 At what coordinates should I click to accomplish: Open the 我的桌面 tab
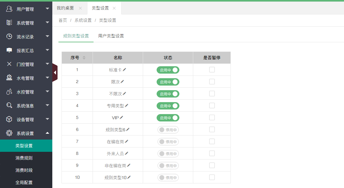coord(65,8)
